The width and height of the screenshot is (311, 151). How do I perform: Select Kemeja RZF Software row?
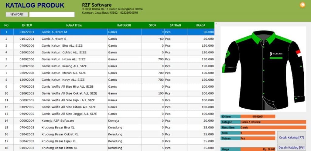tap(107, 121)
